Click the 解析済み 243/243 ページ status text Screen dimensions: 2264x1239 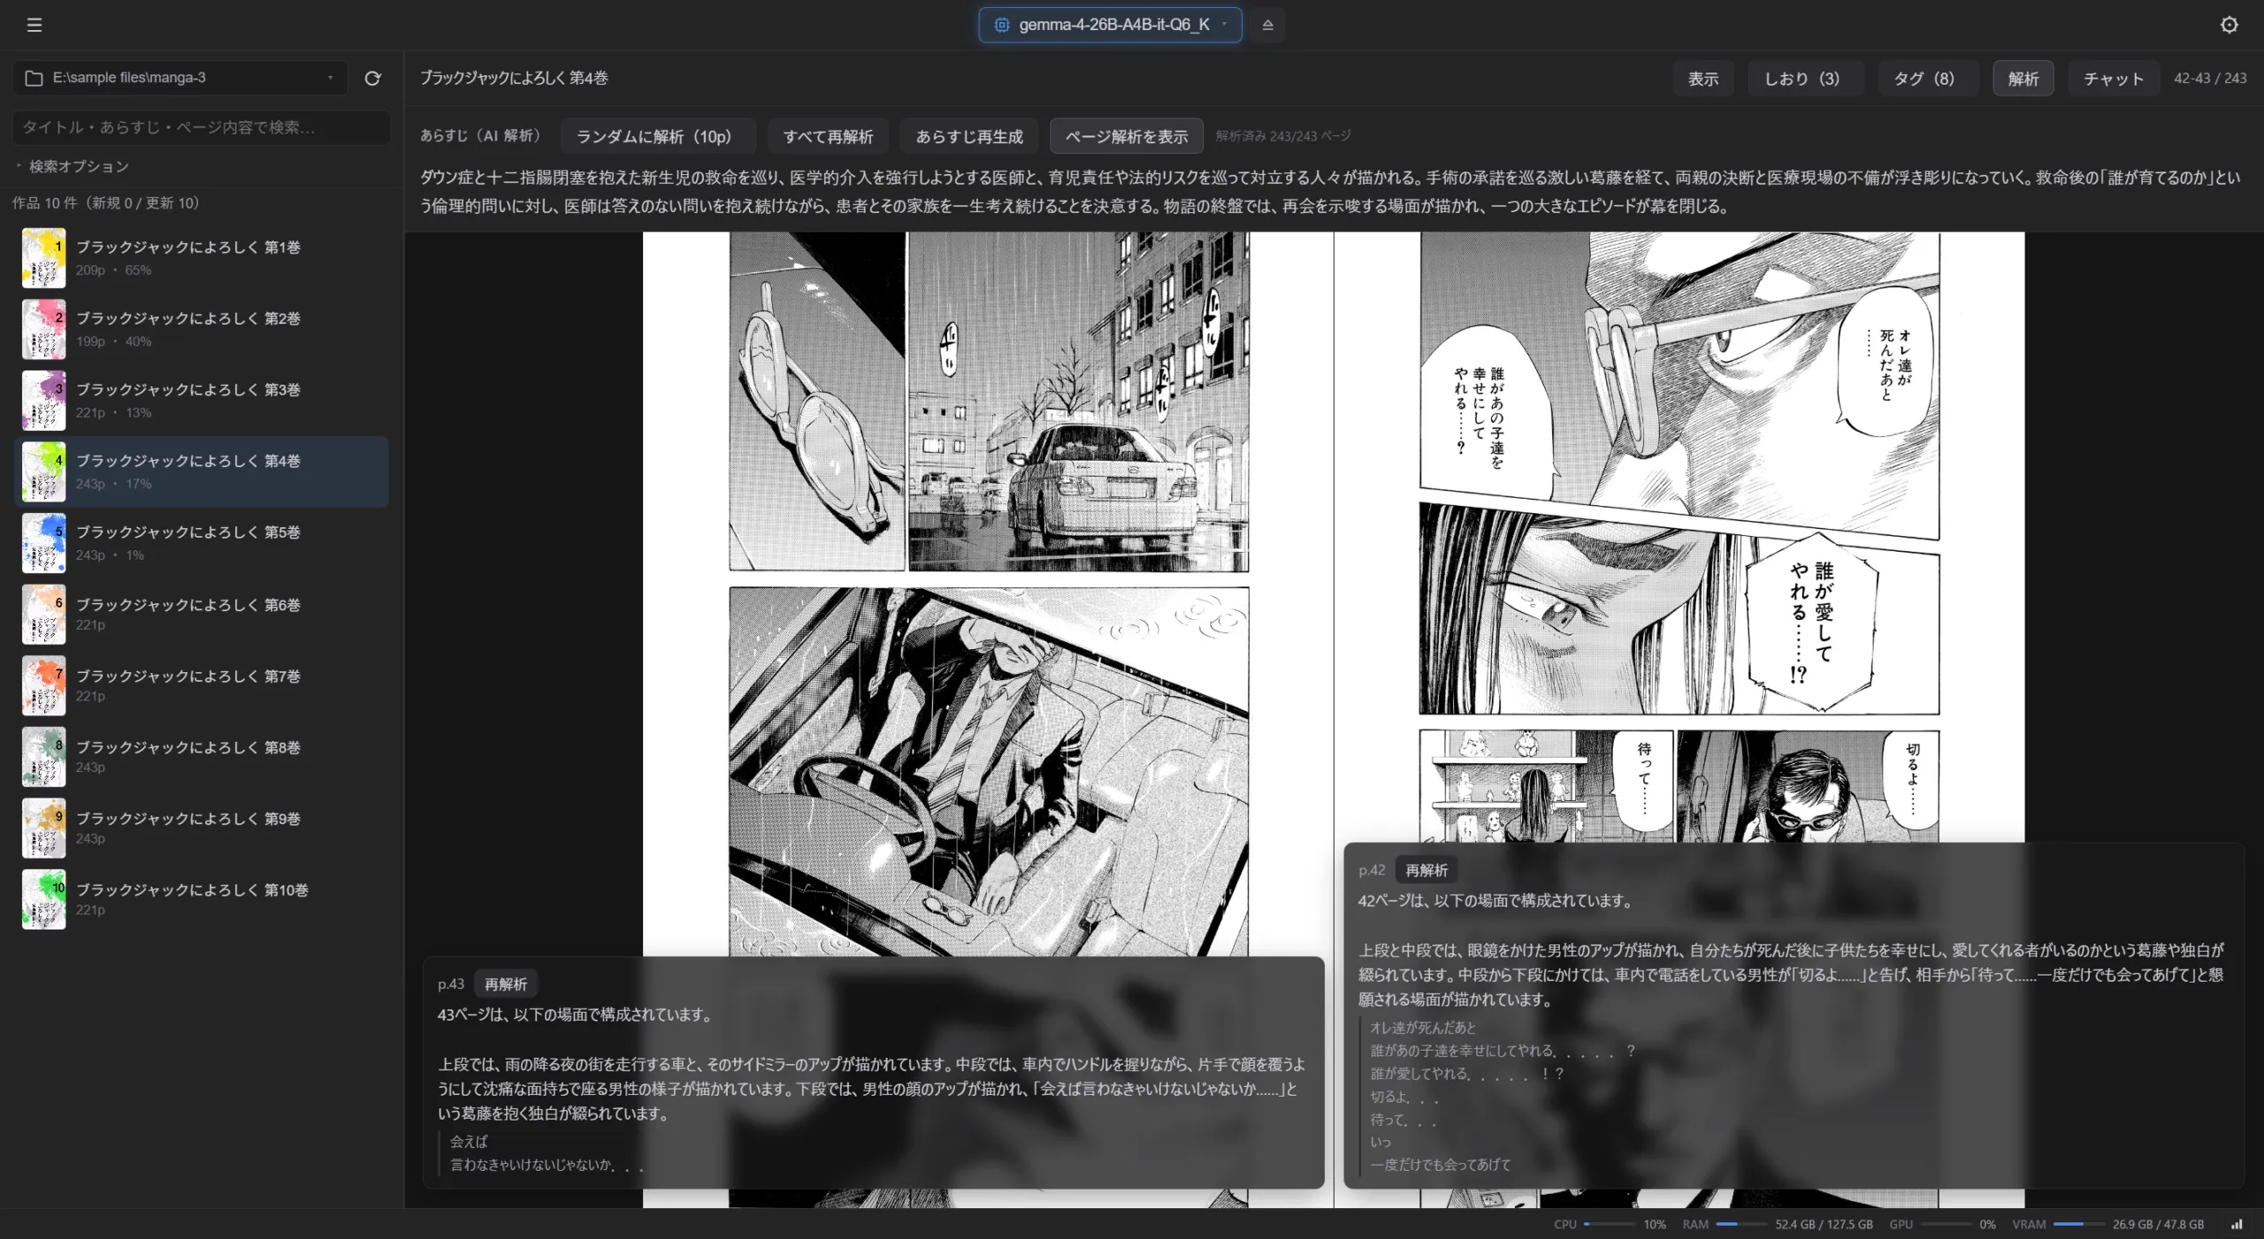coord(1282,136)
